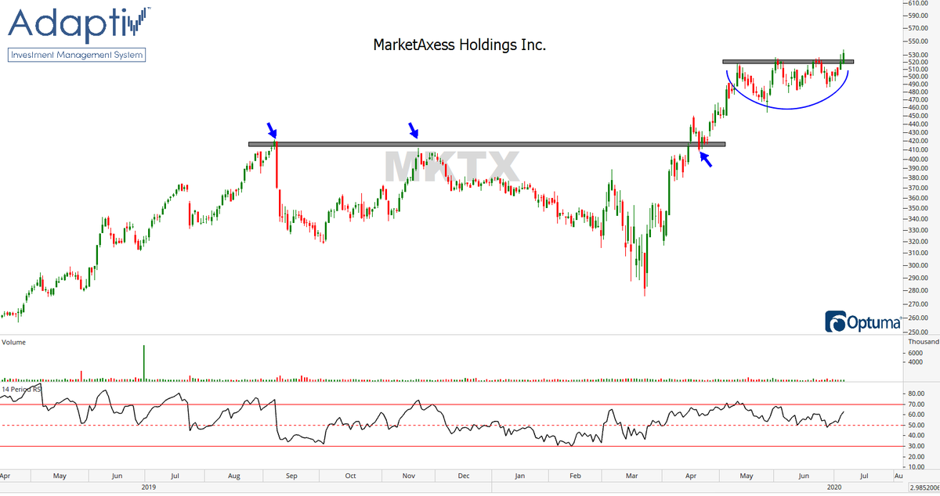This screenshot has height=496, width=940.
Task: Click the 250.00 price axis label
Action: pyautogui.click(x=917, y=331)
